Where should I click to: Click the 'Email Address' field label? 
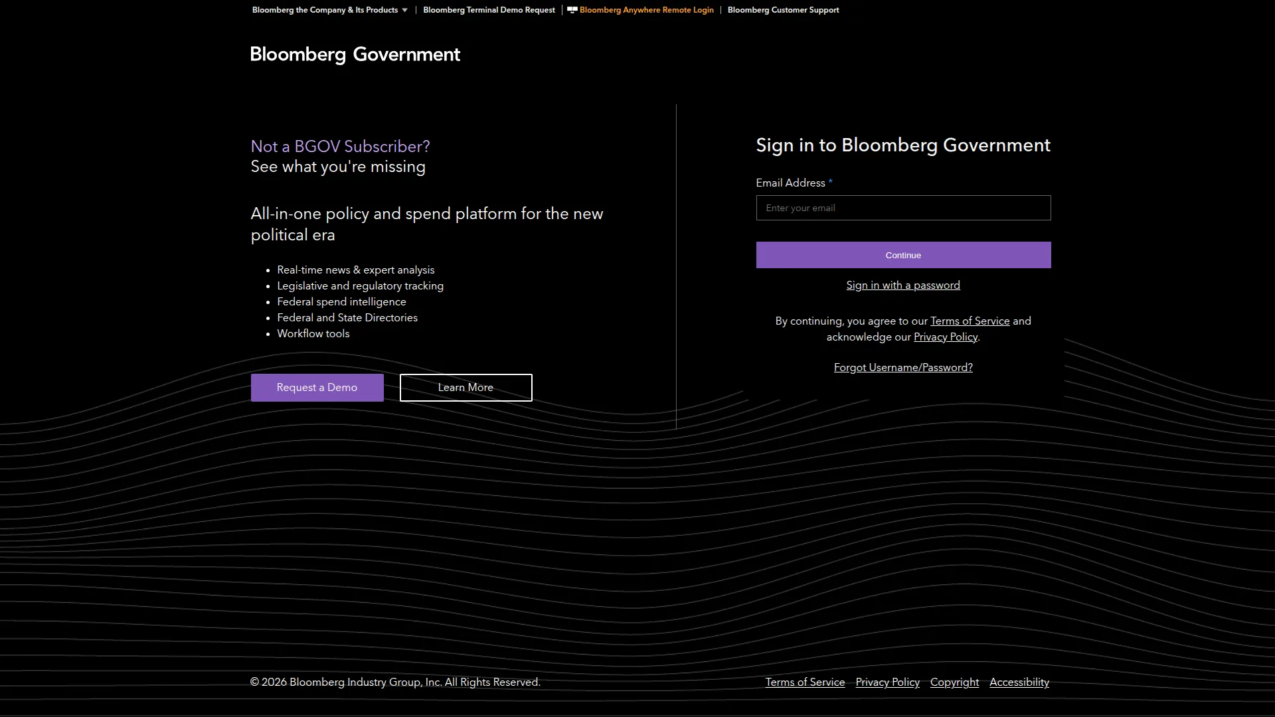[790, 183]
